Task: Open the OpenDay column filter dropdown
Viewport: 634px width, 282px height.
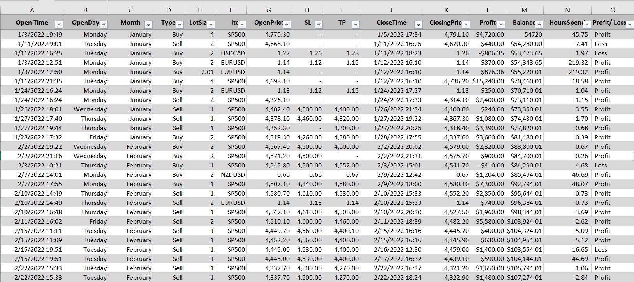Action: (104, 25)
